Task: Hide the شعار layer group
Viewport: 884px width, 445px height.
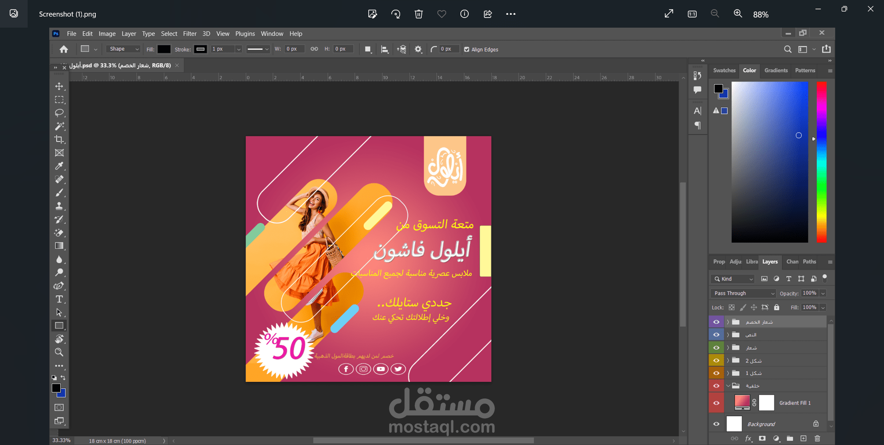Action: point(716,348)
